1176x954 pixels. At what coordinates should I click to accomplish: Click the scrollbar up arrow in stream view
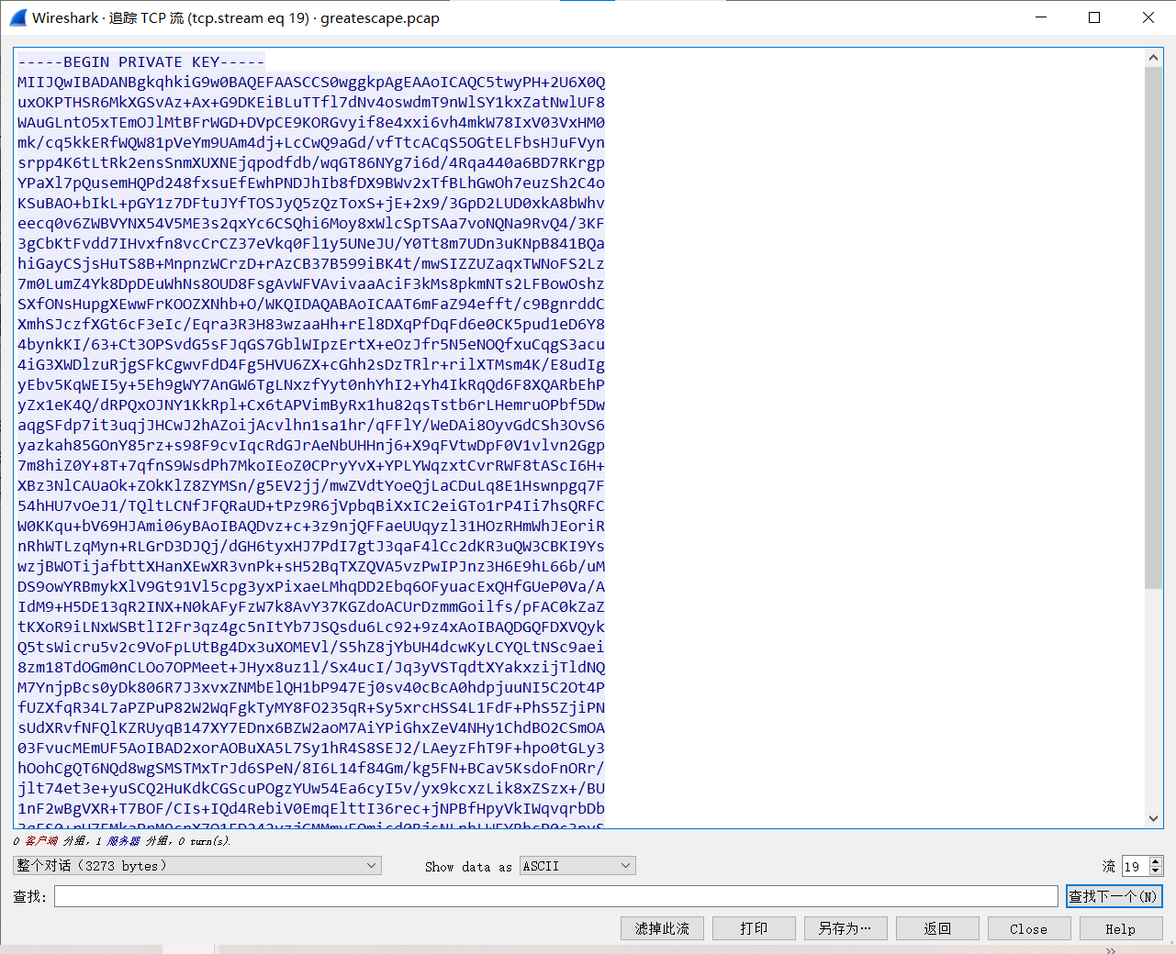click(1154, 58)
